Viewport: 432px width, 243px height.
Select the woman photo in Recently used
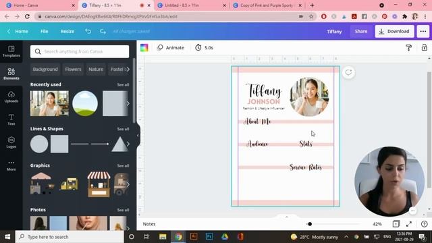point(49,103)
